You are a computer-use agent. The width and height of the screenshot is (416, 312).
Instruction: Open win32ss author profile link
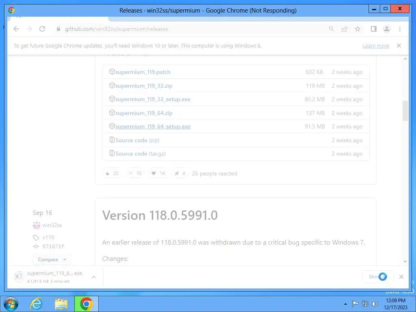pyautogui.click(x=52, y=225)
